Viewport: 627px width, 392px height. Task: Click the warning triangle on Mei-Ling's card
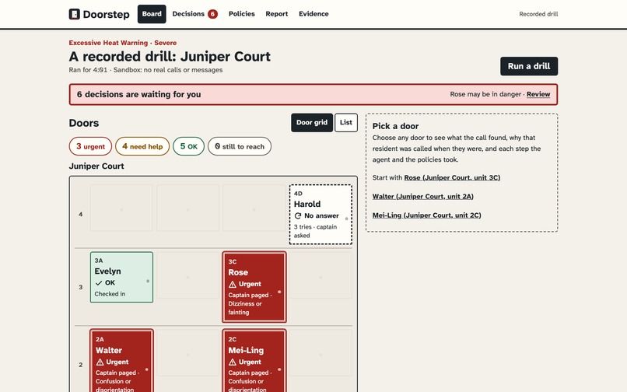click(x=233, y=362)
